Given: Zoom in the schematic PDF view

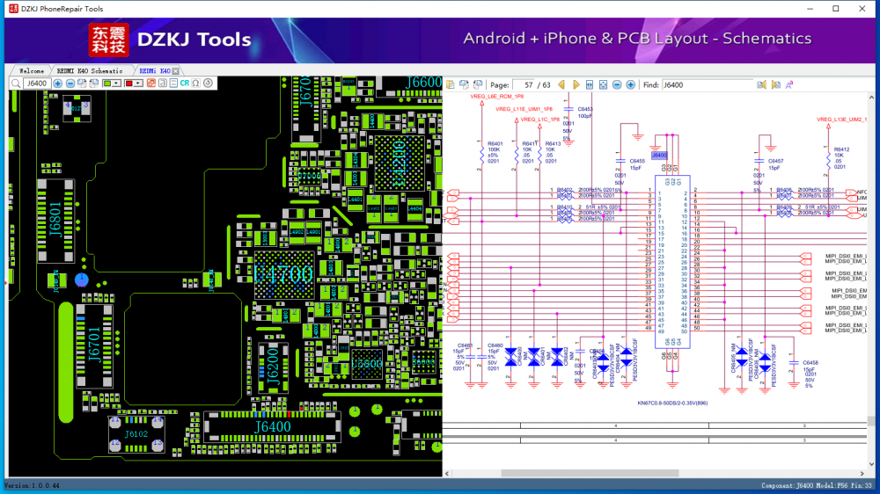Looking at the screenshot, I should coord(630,84).
